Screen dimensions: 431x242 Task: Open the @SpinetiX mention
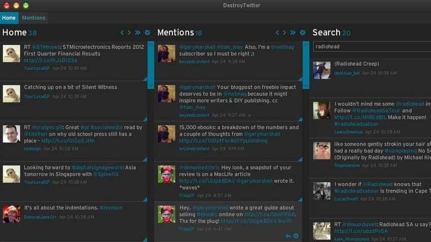point(106,174)
